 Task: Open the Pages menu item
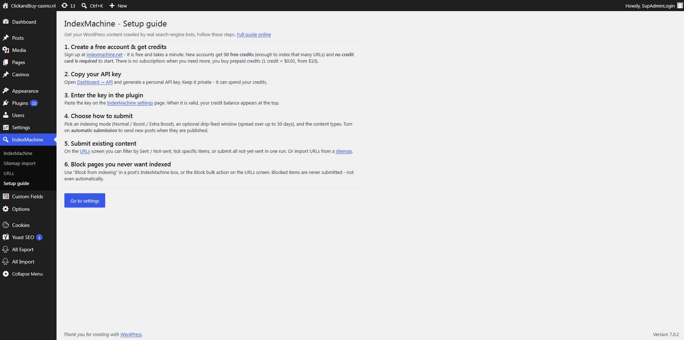pos(19,62)
